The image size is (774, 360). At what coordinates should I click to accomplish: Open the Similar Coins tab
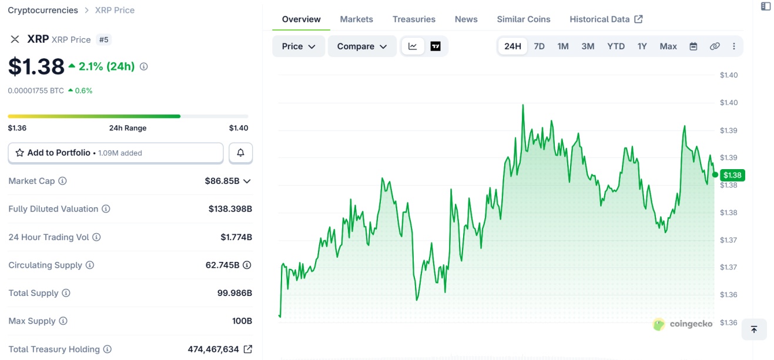pos(524,19)
